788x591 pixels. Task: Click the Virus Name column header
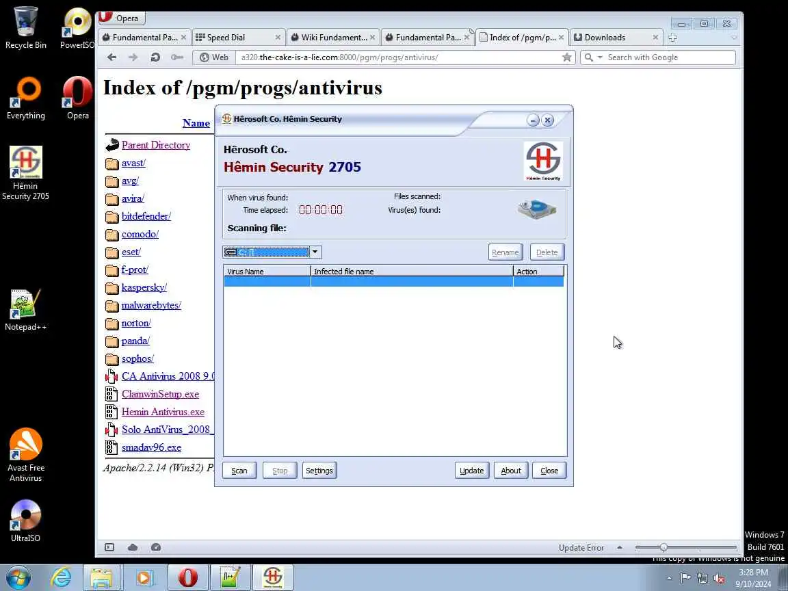[267, 272]
